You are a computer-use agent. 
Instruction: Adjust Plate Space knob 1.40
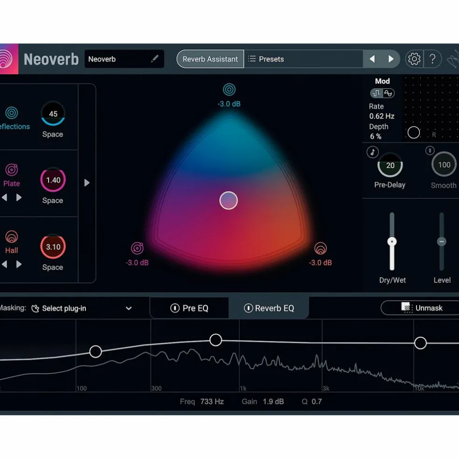click(53, 180)
